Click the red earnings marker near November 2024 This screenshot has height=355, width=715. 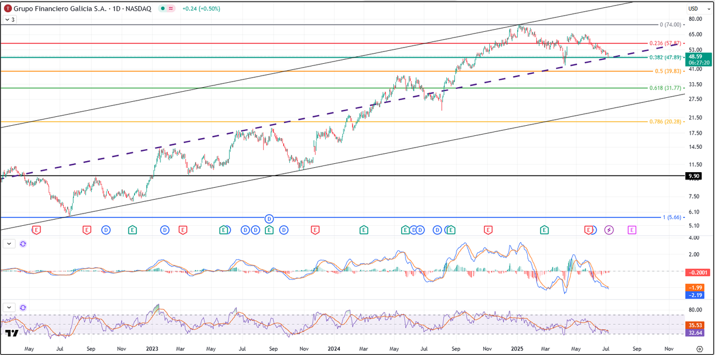point(488,230)
